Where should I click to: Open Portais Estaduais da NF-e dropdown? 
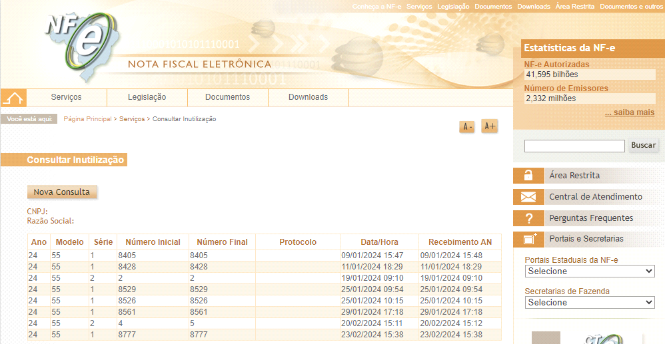pos(589,271)
